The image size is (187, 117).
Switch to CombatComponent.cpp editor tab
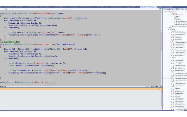(x=86, y=7)
